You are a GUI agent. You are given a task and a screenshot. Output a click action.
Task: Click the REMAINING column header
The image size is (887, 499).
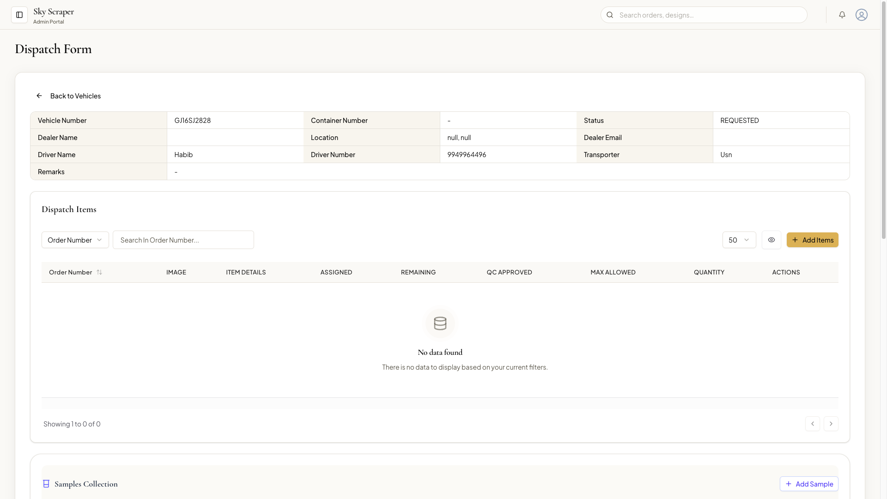pos(418,272)
